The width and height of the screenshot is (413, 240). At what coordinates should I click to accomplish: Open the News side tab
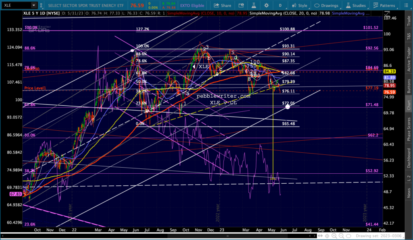[x=409, y=193]
